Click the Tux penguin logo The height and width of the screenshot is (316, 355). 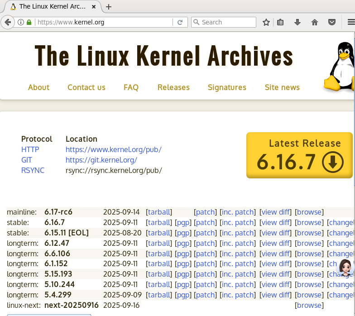click(x=340, y=67)
